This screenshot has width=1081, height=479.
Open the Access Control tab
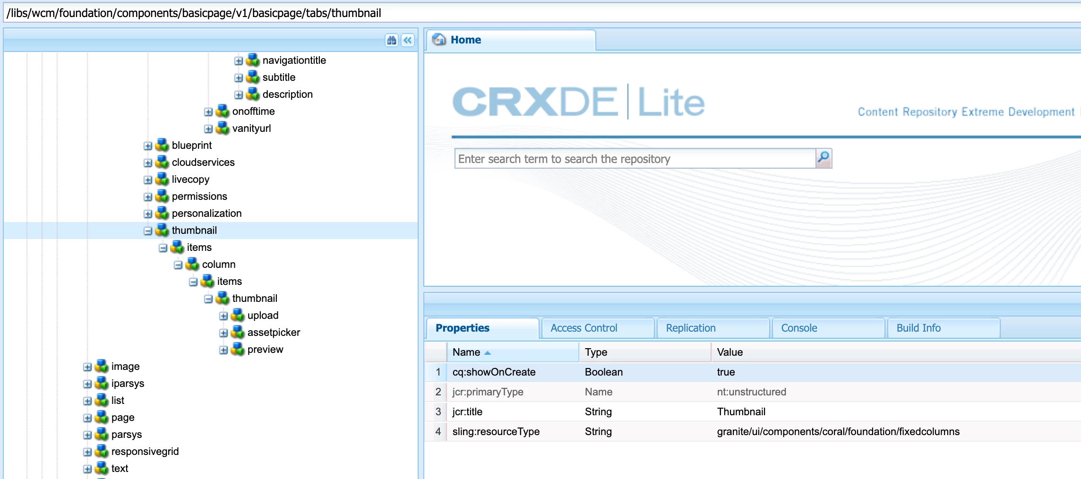[x=598, y=328]
